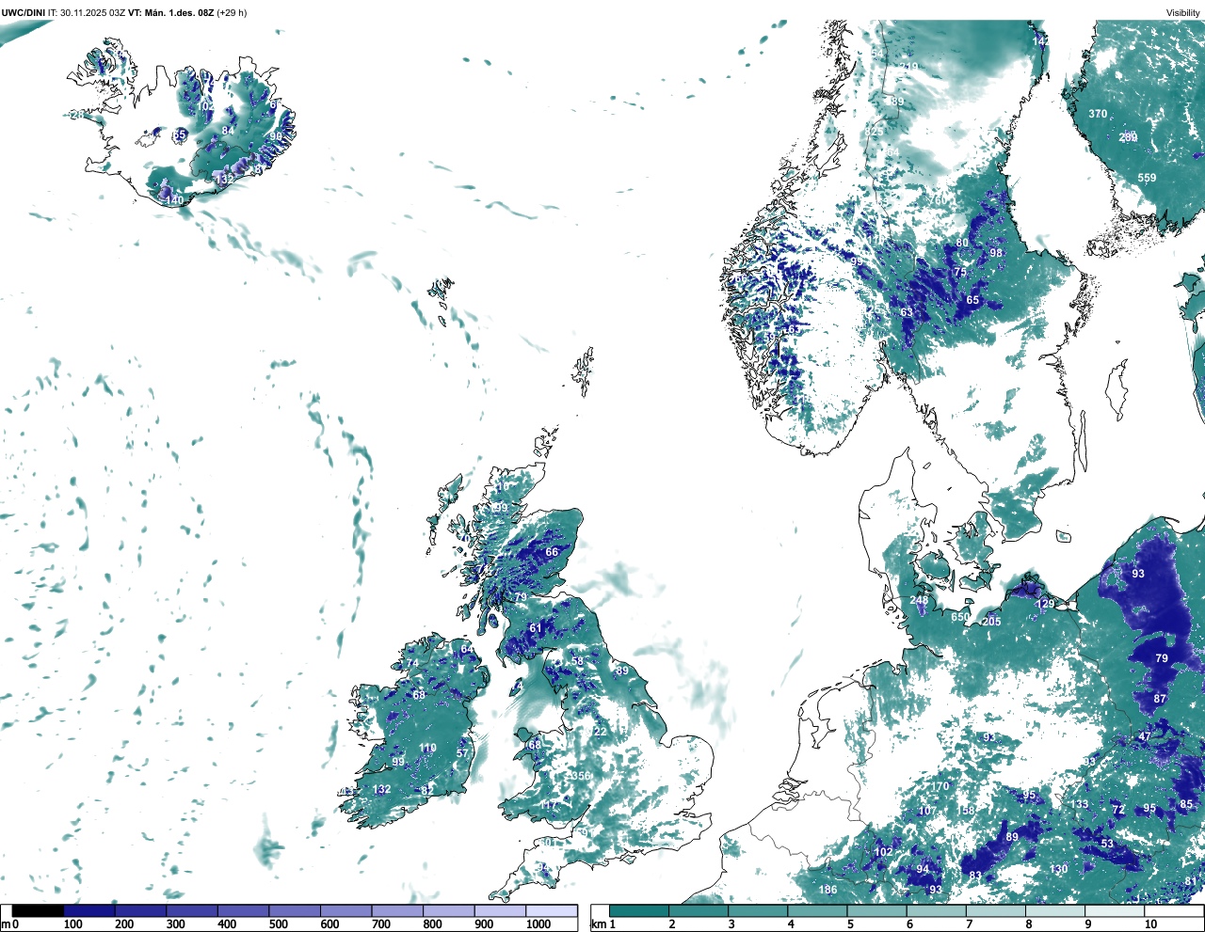Click value '170' in Germany
1205x932 pixels.
coord(940,786)
